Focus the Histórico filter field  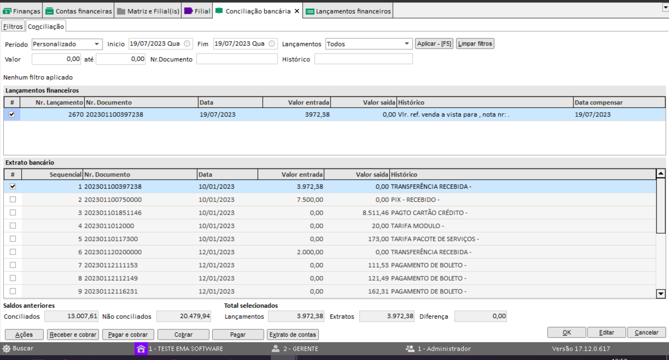point(363,59)
